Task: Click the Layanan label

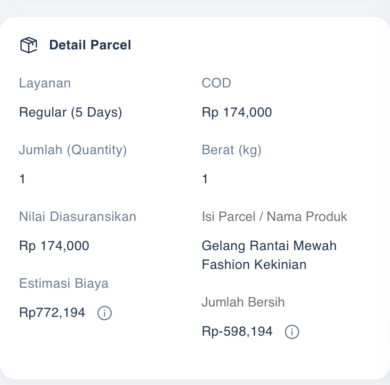Action: pos(45,83)
